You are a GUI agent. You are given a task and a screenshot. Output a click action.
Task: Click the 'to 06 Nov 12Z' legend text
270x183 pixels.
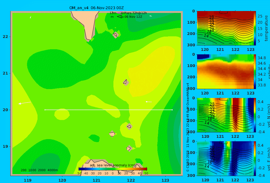tap(131, 17)
